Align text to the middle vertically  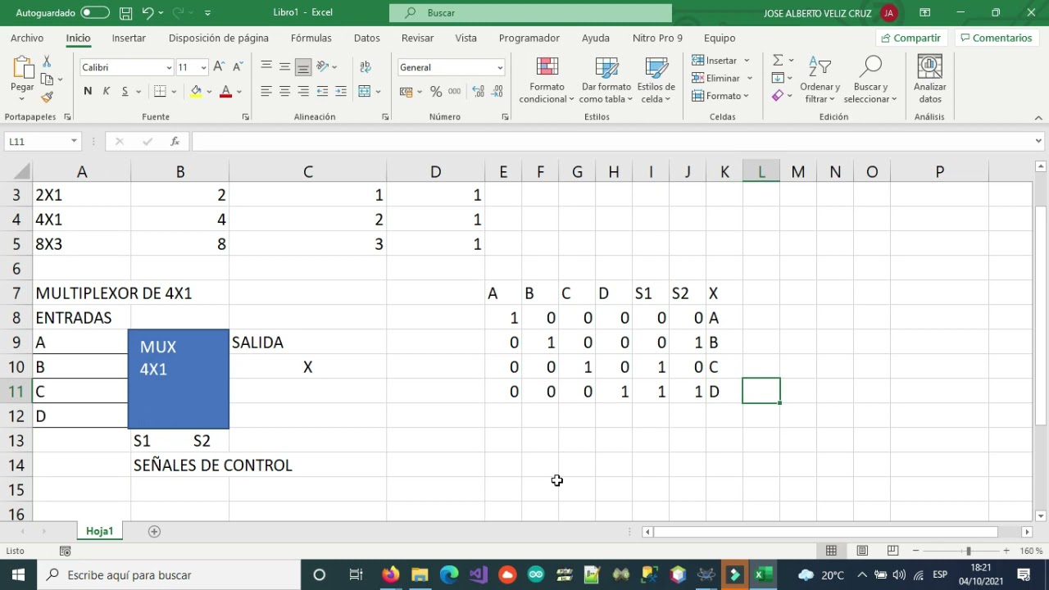(285, 67)
